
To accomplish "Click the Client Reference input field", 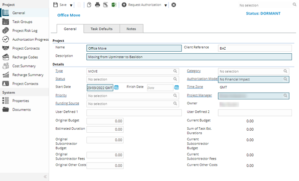I will (x=255, y=48).
